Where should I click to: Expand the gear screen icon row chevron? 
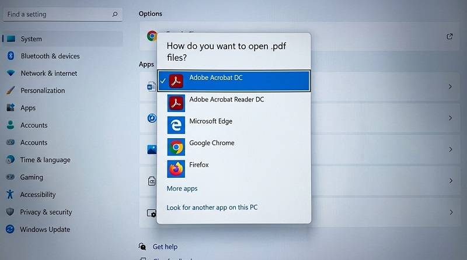(451, 212)
